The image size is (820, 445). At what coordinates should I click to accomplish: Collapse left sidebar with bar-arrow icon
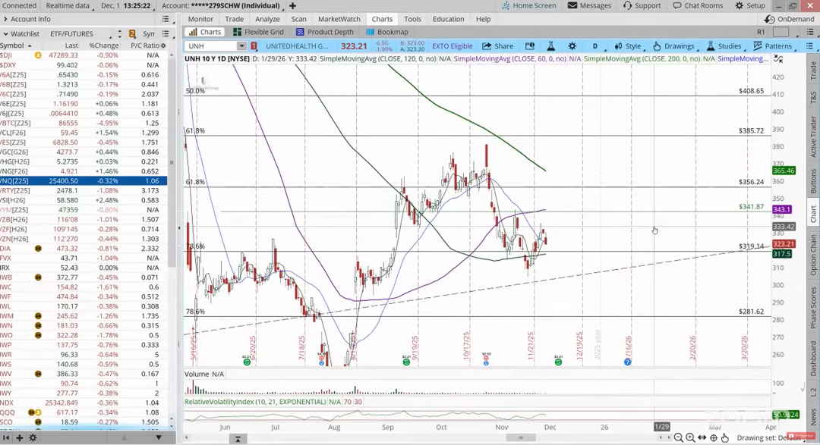point(6,437)
